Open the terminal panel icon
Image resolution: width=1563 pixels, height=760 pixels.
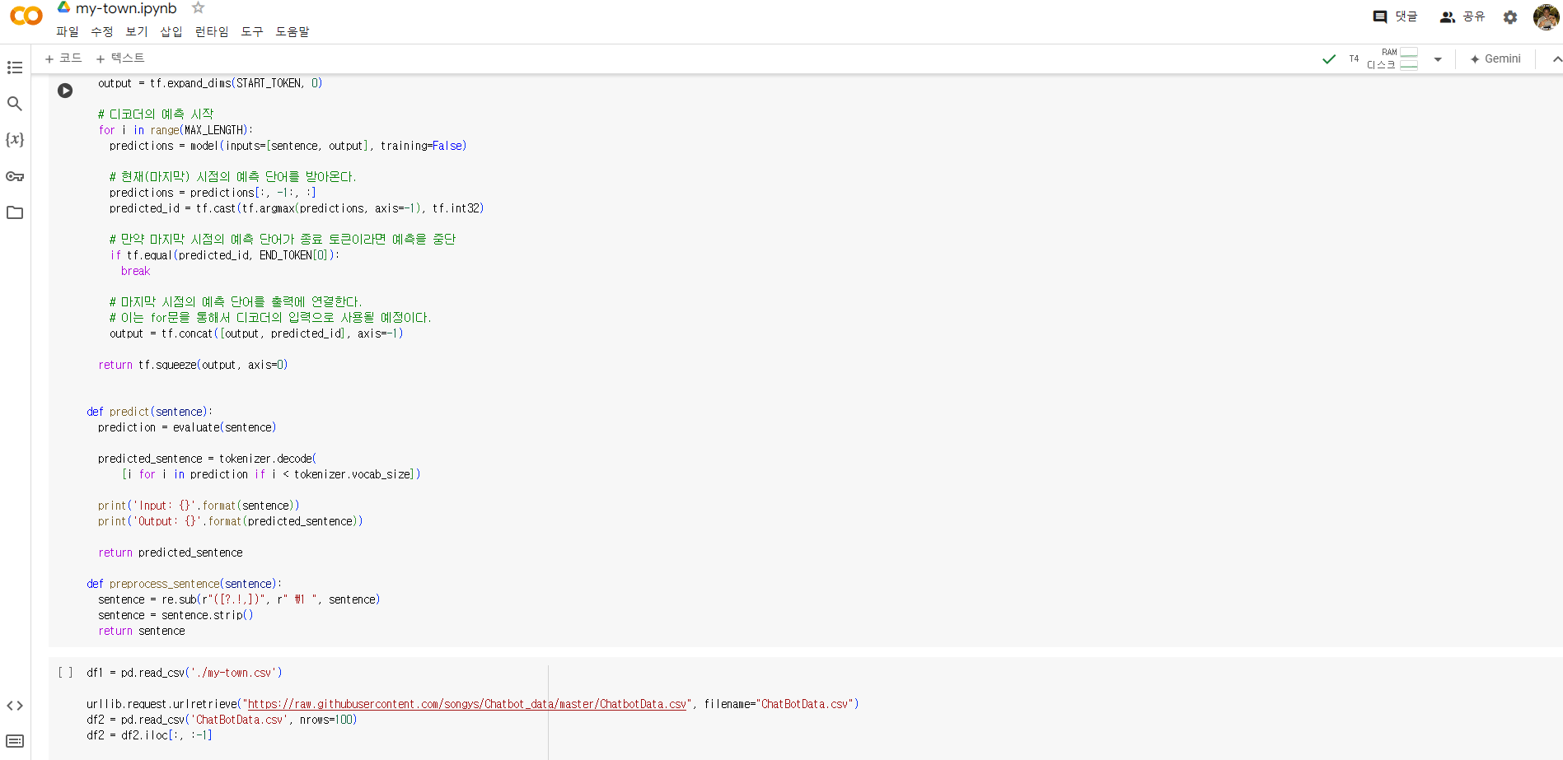point(15,741)
